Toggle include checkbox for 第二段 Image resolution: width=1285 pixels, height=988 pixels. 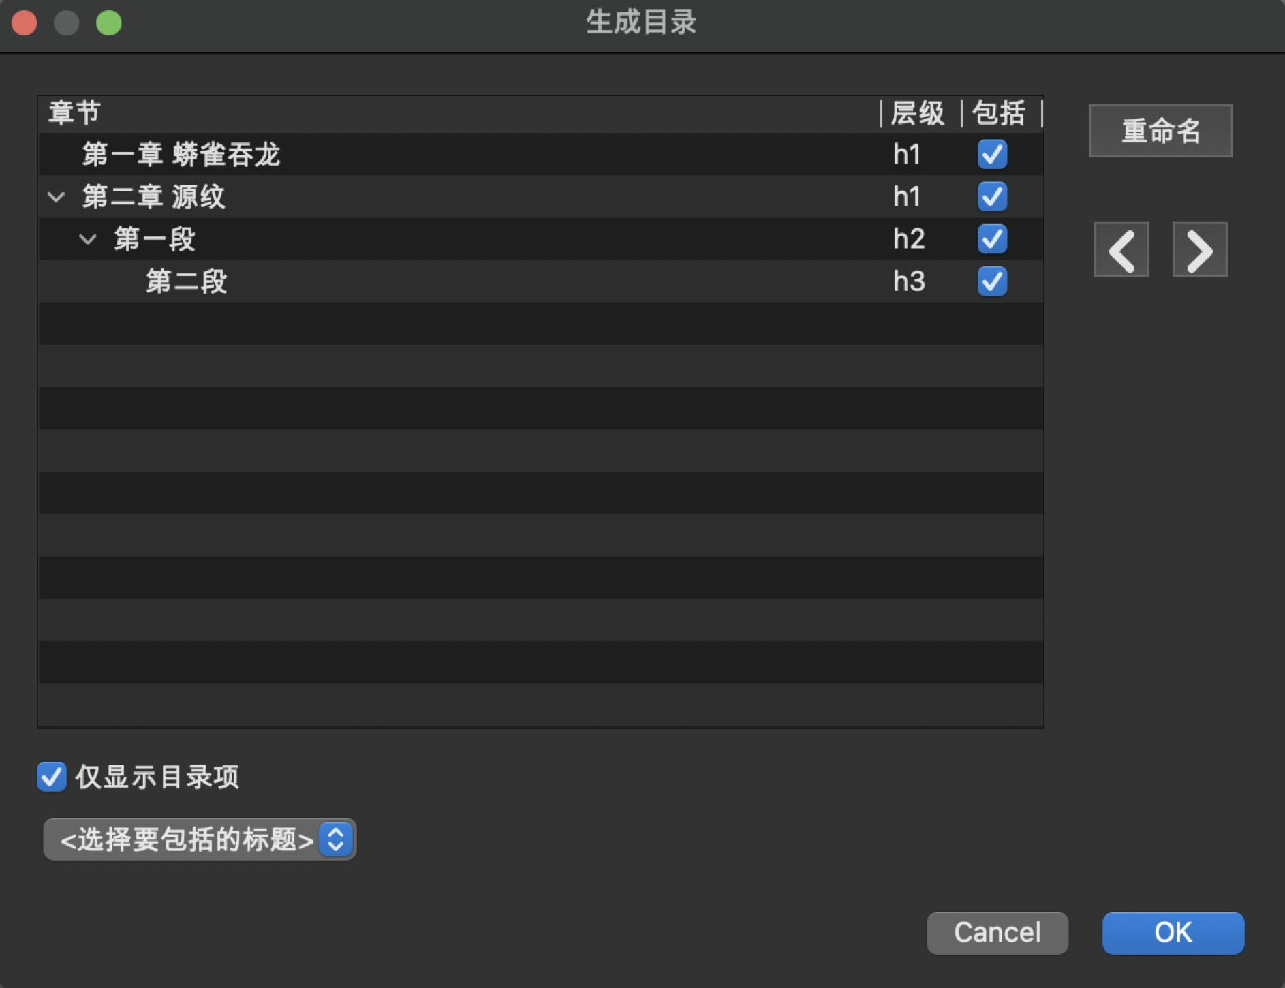point(992,281)
